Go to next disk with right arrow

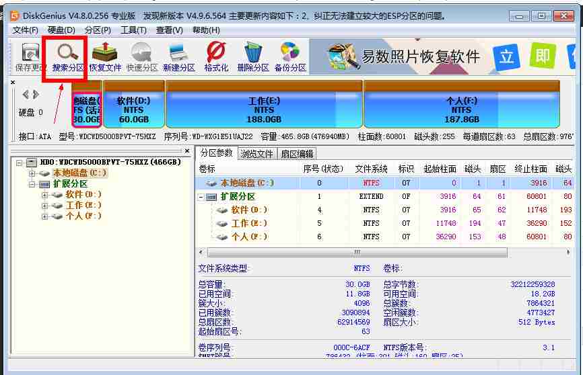(x=36, y=95)
